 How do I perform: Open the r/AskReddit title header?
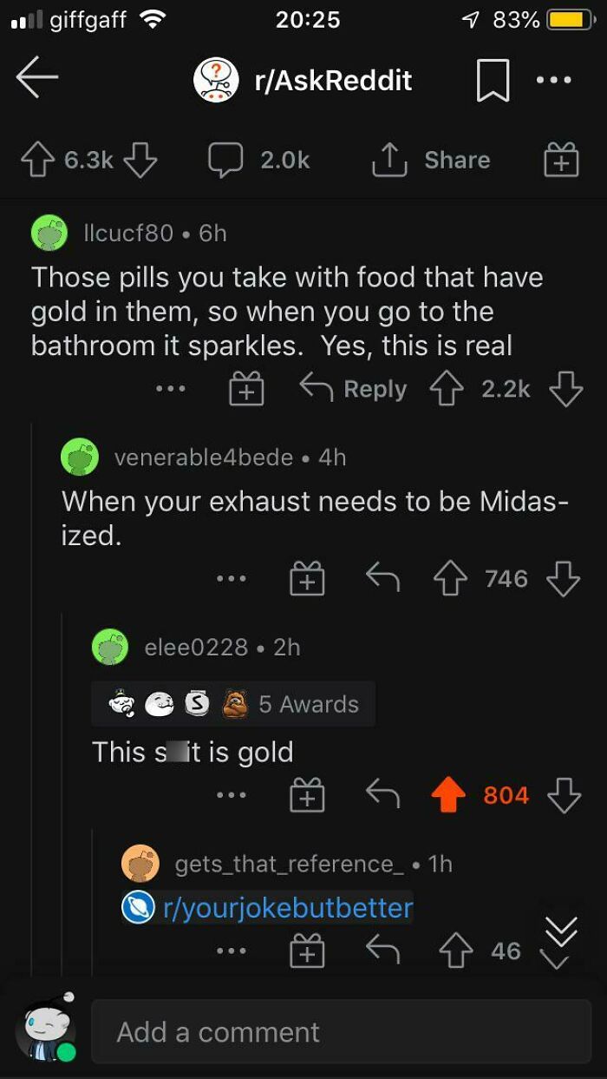(332, 79)
